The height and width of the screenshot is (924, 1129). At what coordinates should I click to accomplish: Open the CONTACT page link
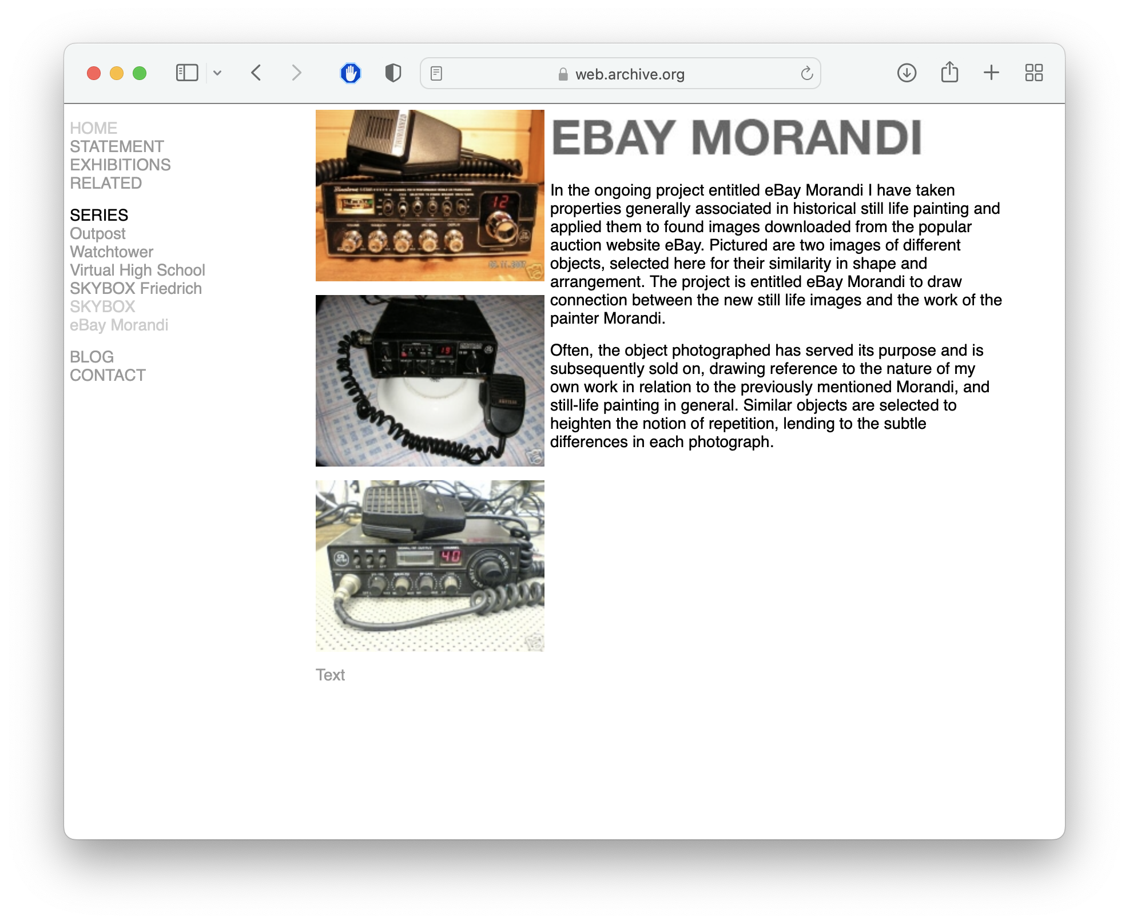pos(108,375)
